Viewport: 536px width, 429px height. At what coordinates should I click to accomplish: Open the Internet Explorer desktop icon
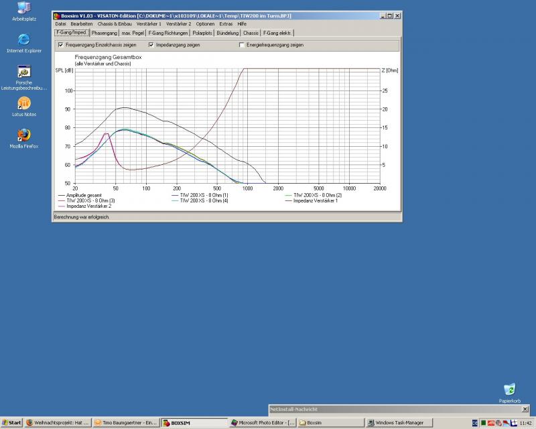click(24, 39)
